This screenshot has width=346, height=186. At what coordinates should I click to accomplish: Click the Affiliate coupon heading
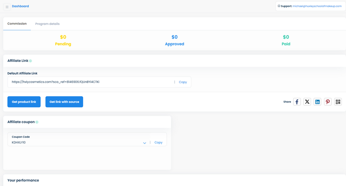coord(21,122)
